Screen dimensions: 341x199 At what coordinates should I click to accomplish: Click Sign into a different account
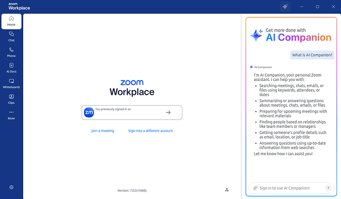[150, 131]
